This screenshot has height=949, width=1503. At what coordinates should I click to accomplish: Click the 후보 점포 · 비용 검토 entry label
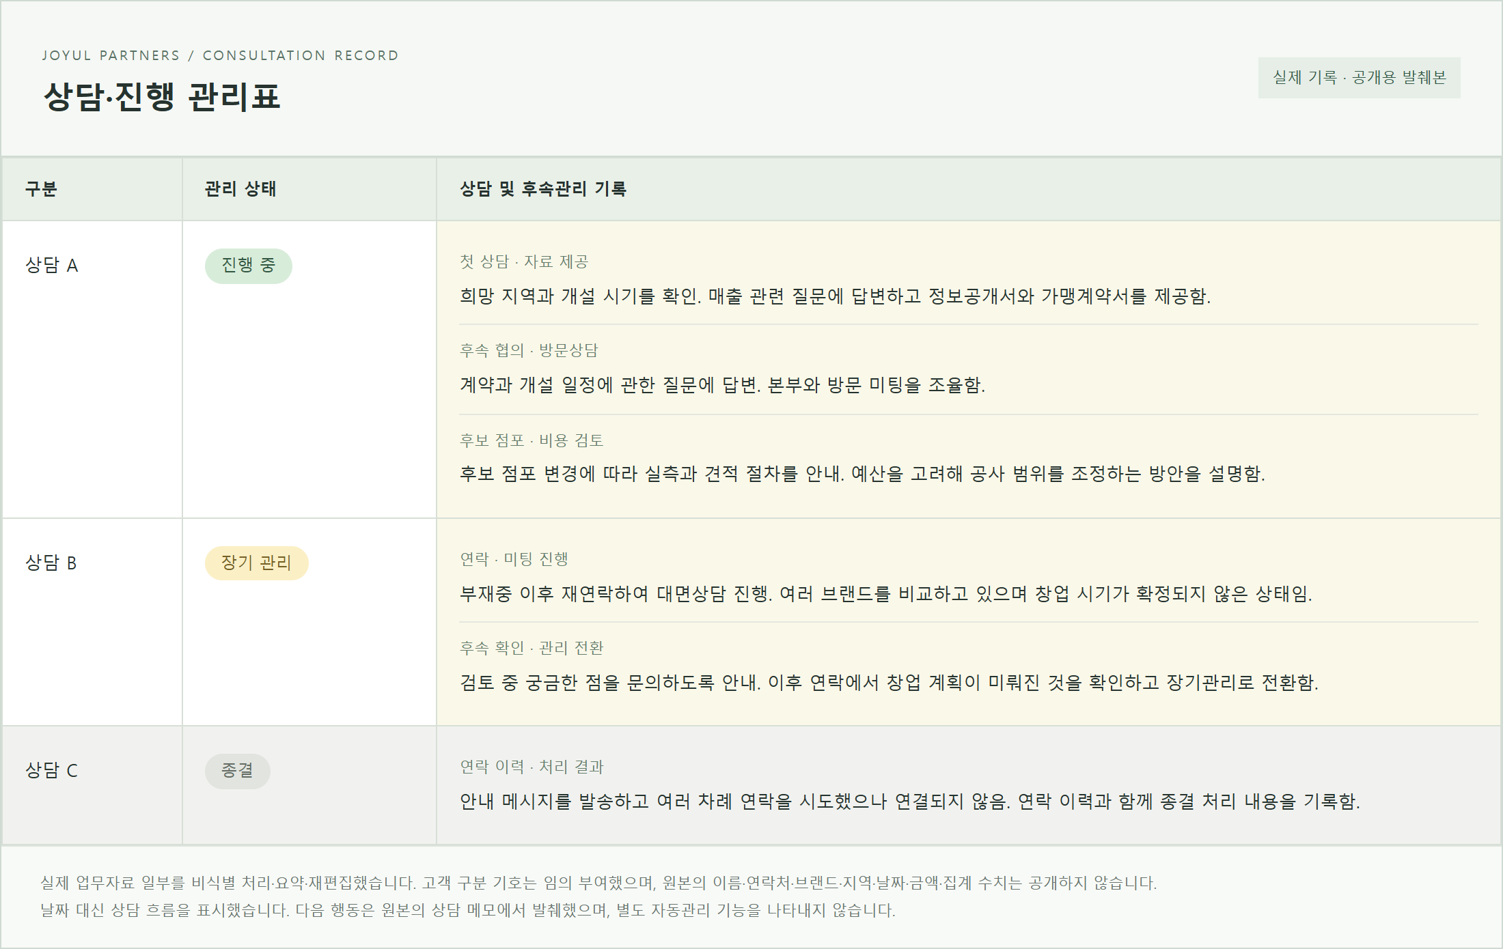[532, 441]
